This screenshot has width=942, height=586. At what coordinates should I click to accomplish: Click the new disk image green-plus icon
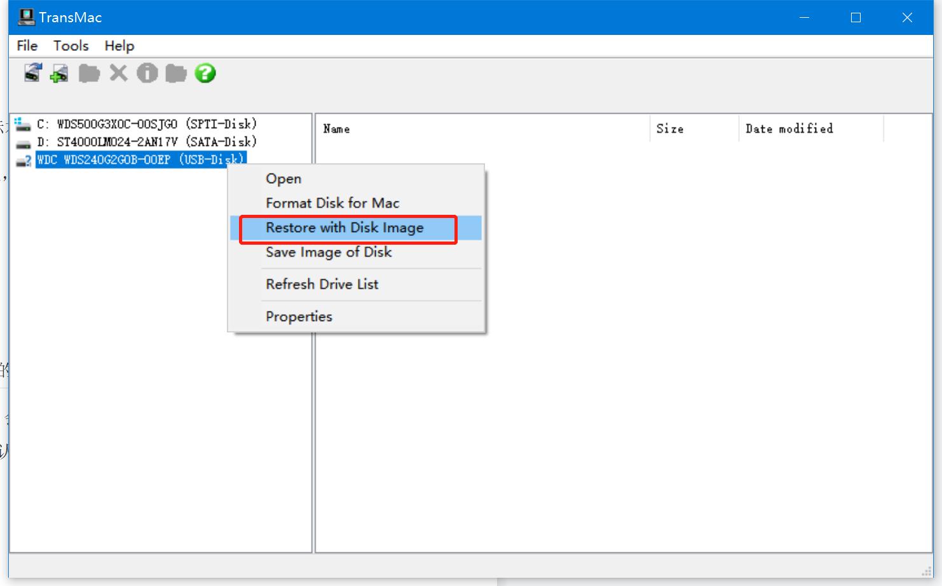pos(60,74)
